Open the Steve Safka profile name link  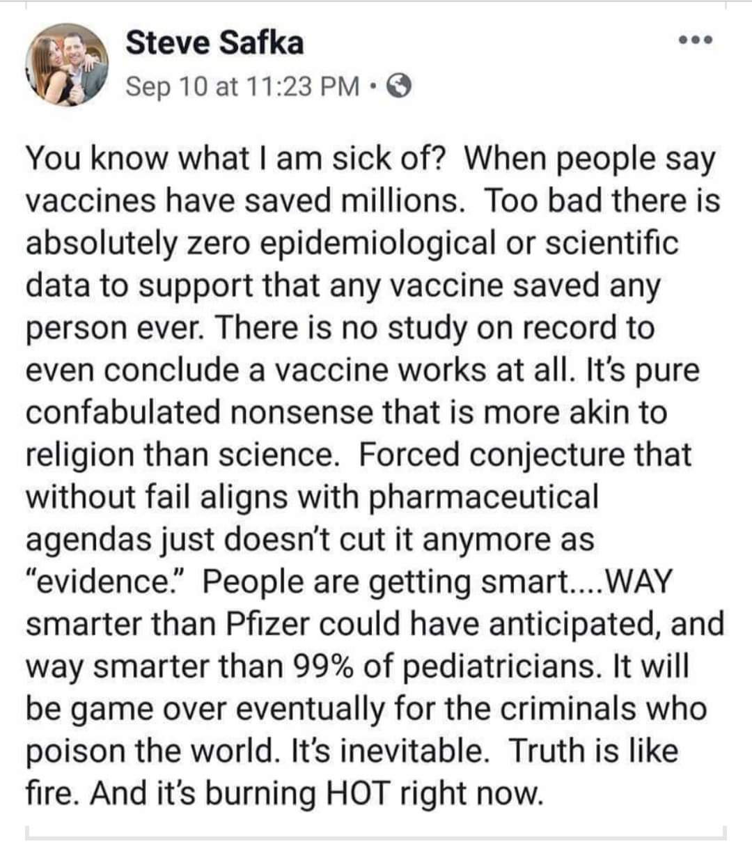(x=214, y=43)
